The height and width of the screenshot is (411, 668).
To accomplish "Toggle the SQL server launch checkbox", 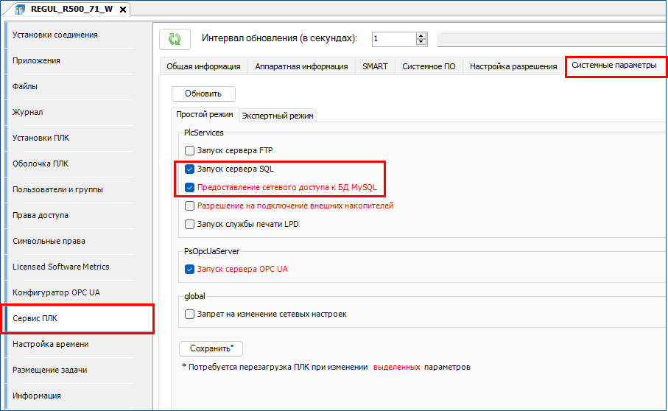I will (x=190, y=169).
